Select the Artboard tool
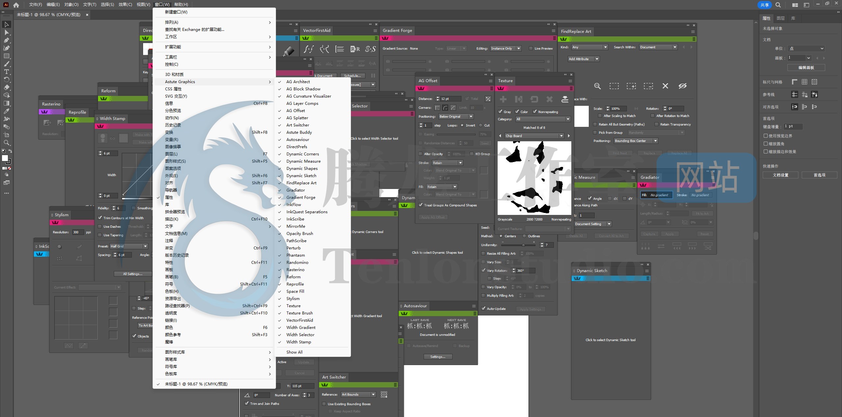This screenshot has height=417, width=842. point(6,135)
